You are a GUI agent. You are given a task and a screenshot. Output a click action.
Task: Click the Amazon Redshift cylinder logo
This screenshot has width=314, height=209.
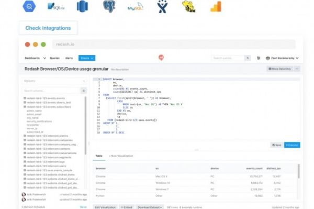point(82,6)
